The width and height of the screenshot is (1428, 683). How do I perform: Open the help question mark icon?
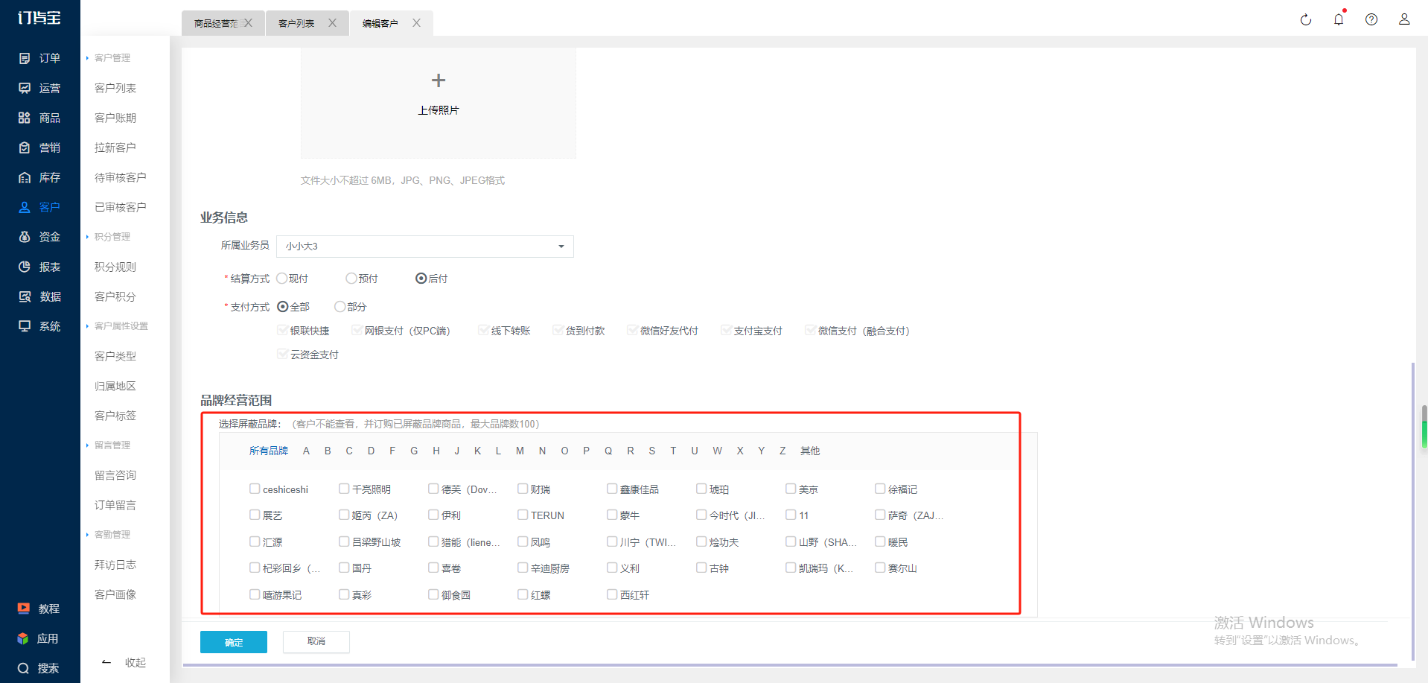(1371, 20)
